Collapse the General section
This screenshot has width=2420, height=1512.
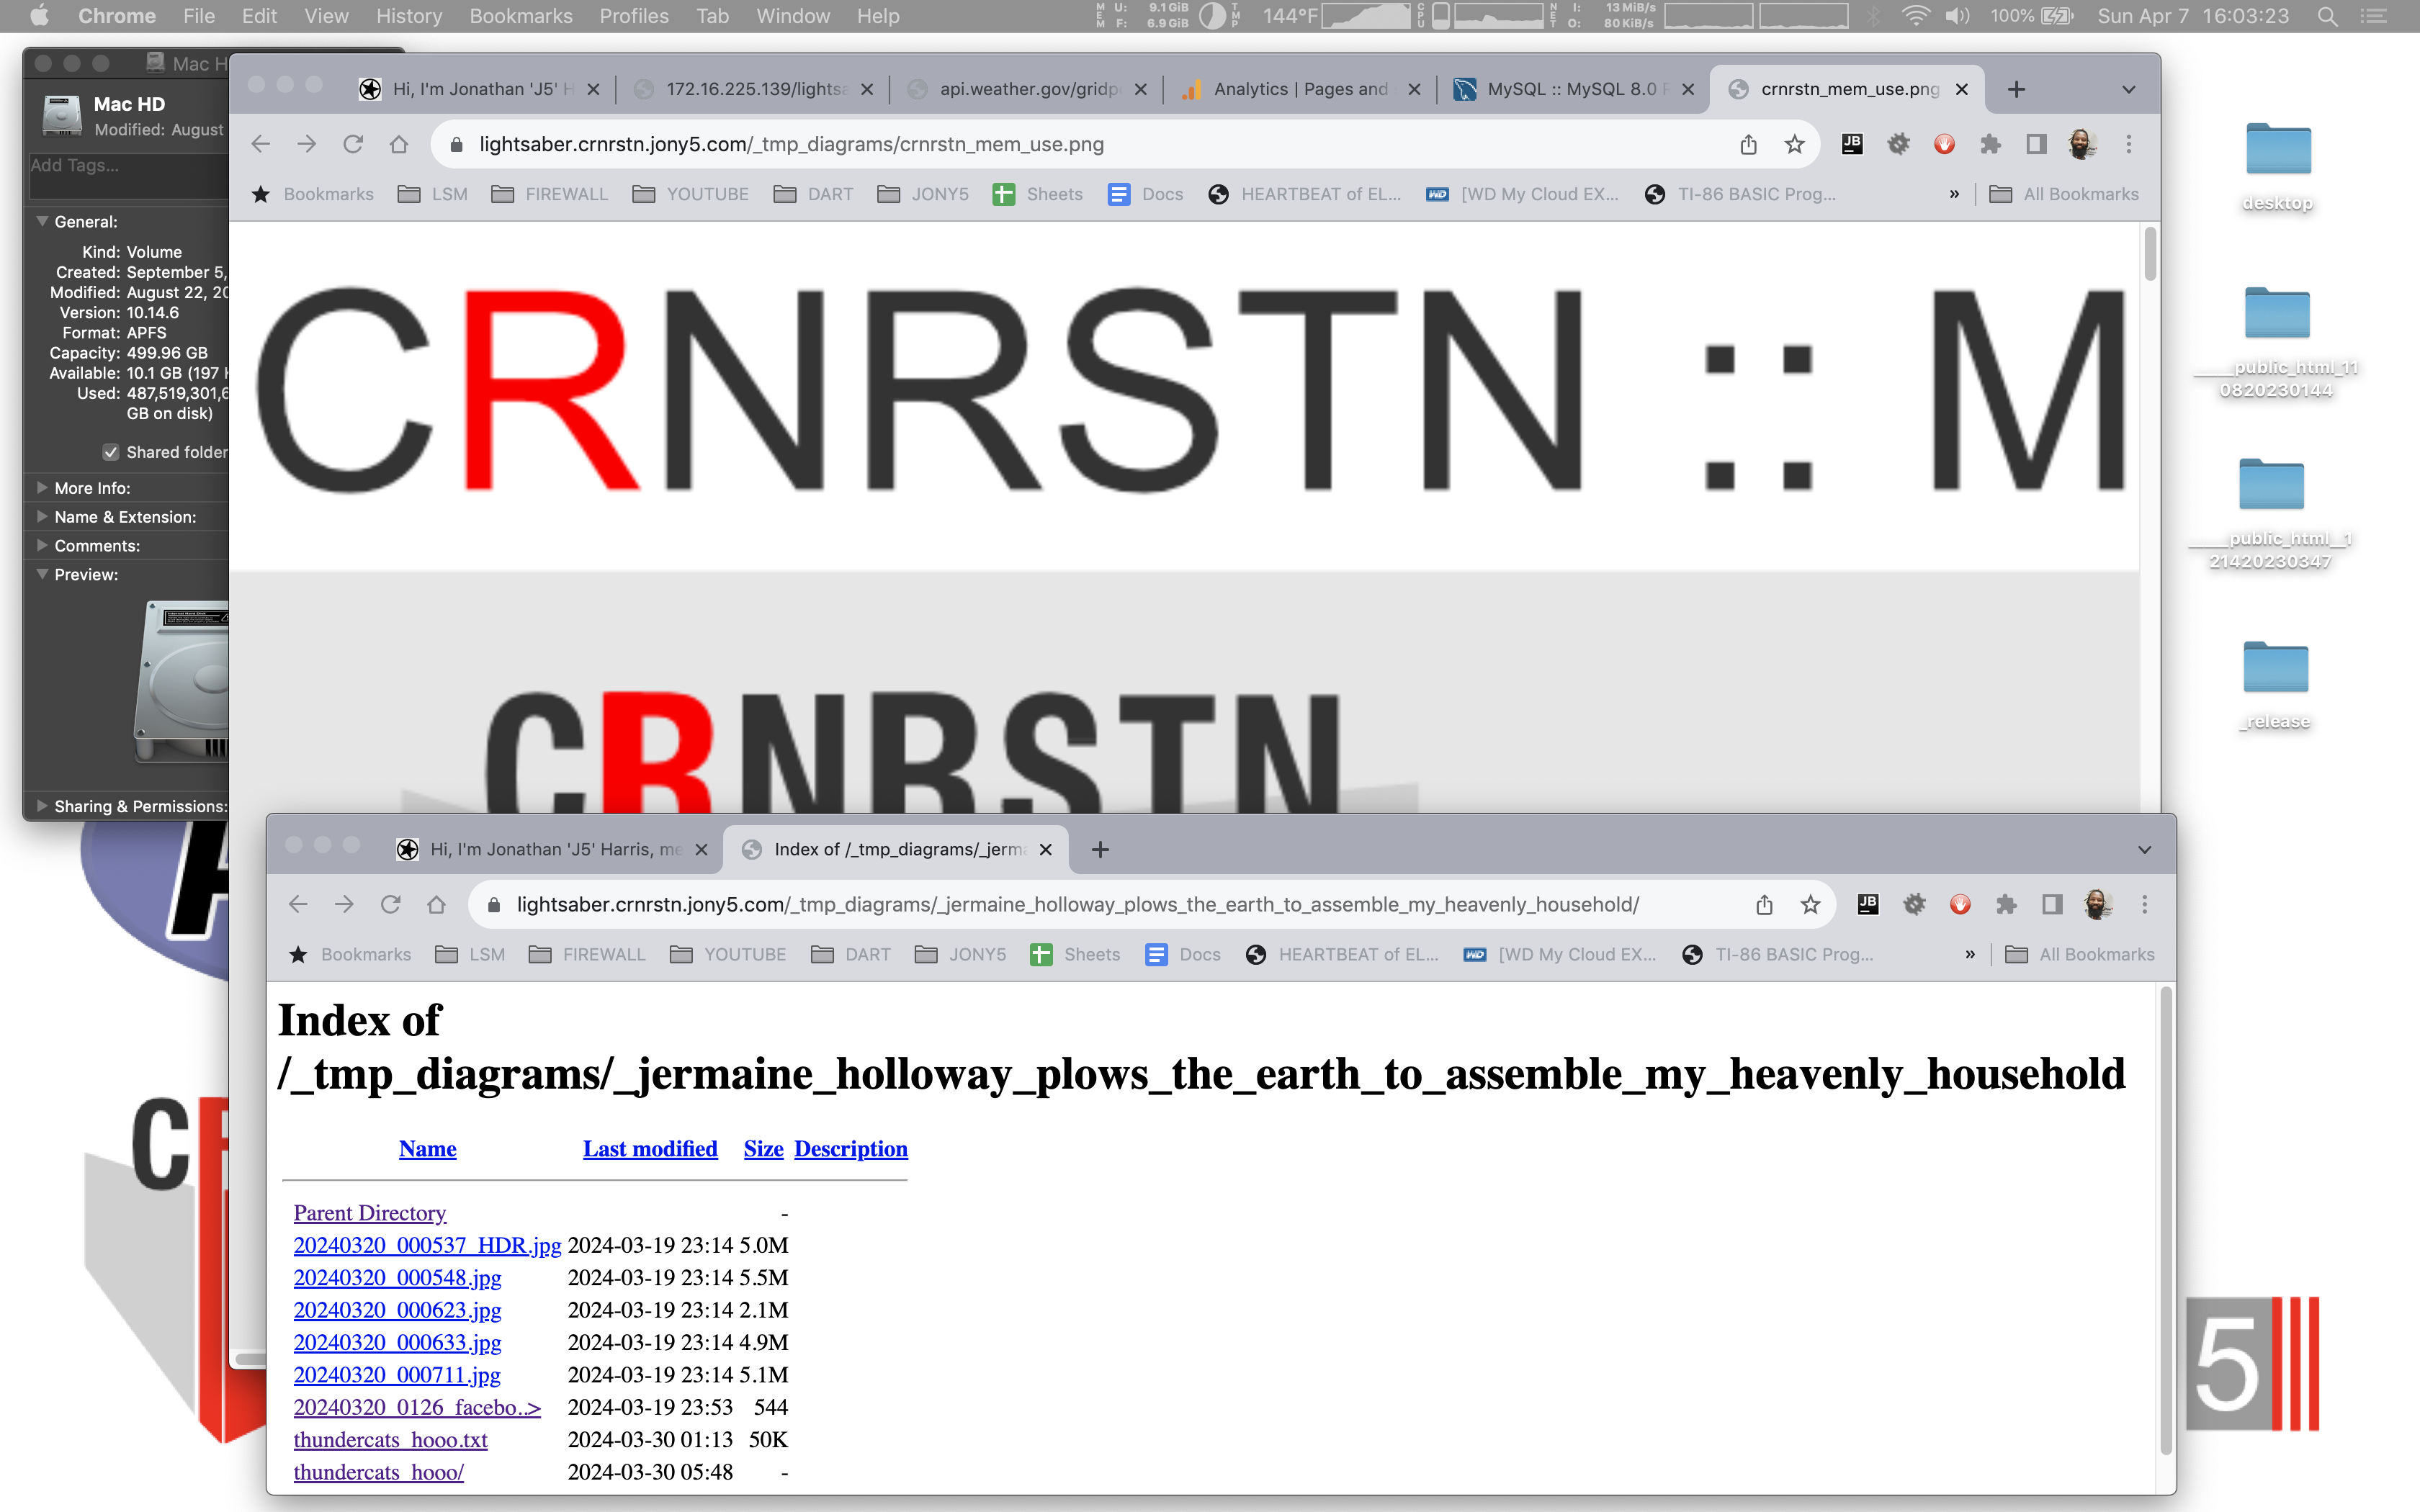coord(42,222)
